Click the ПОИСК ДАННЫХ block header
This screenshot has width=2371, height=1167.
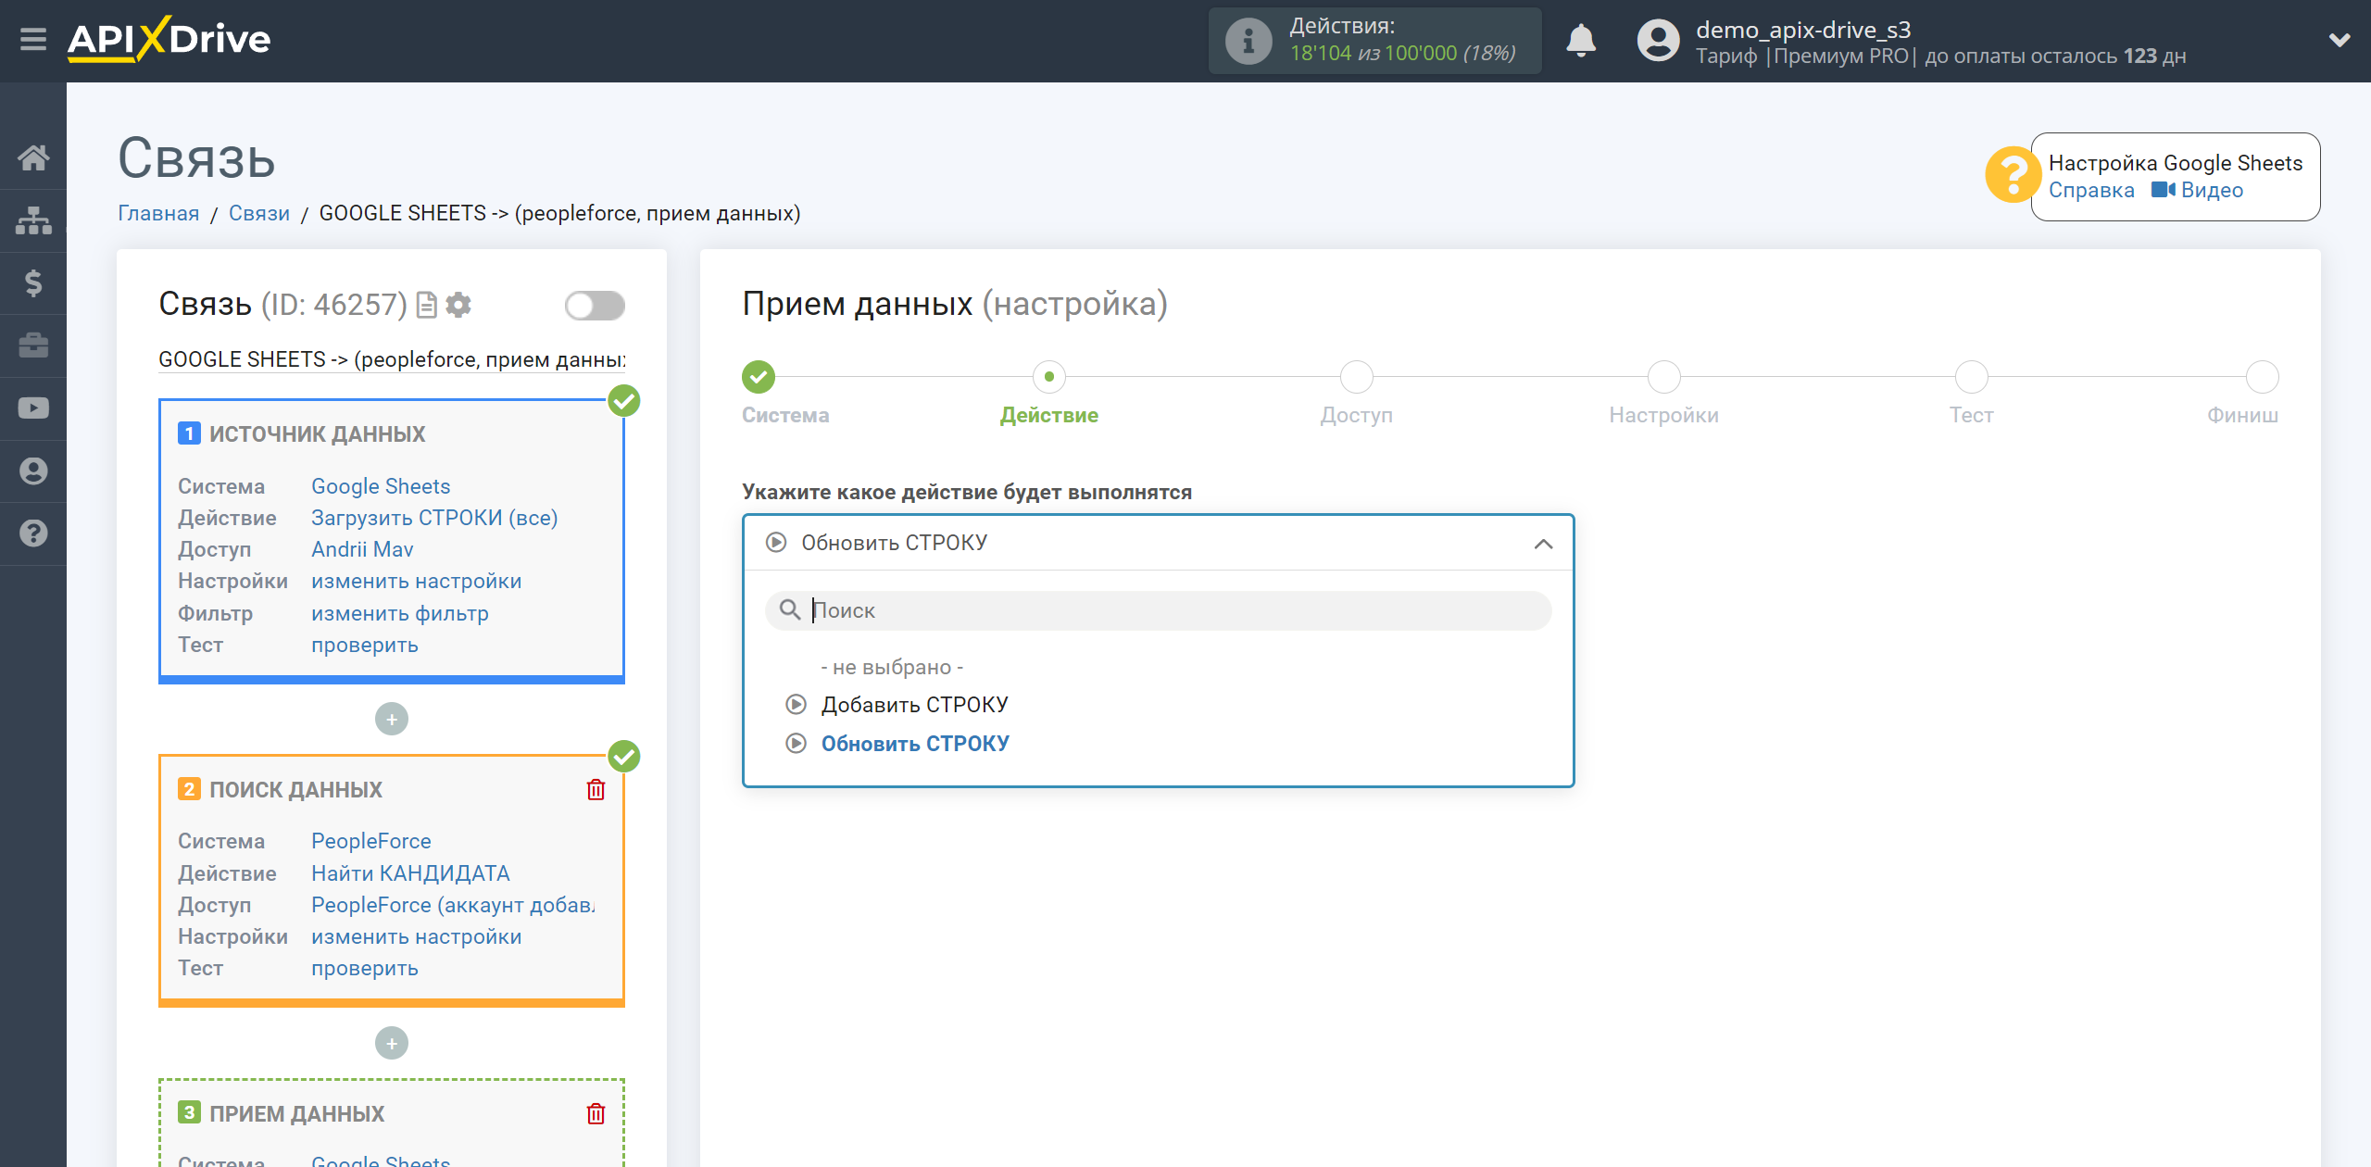pyautogui.click(x=295, y=789)
